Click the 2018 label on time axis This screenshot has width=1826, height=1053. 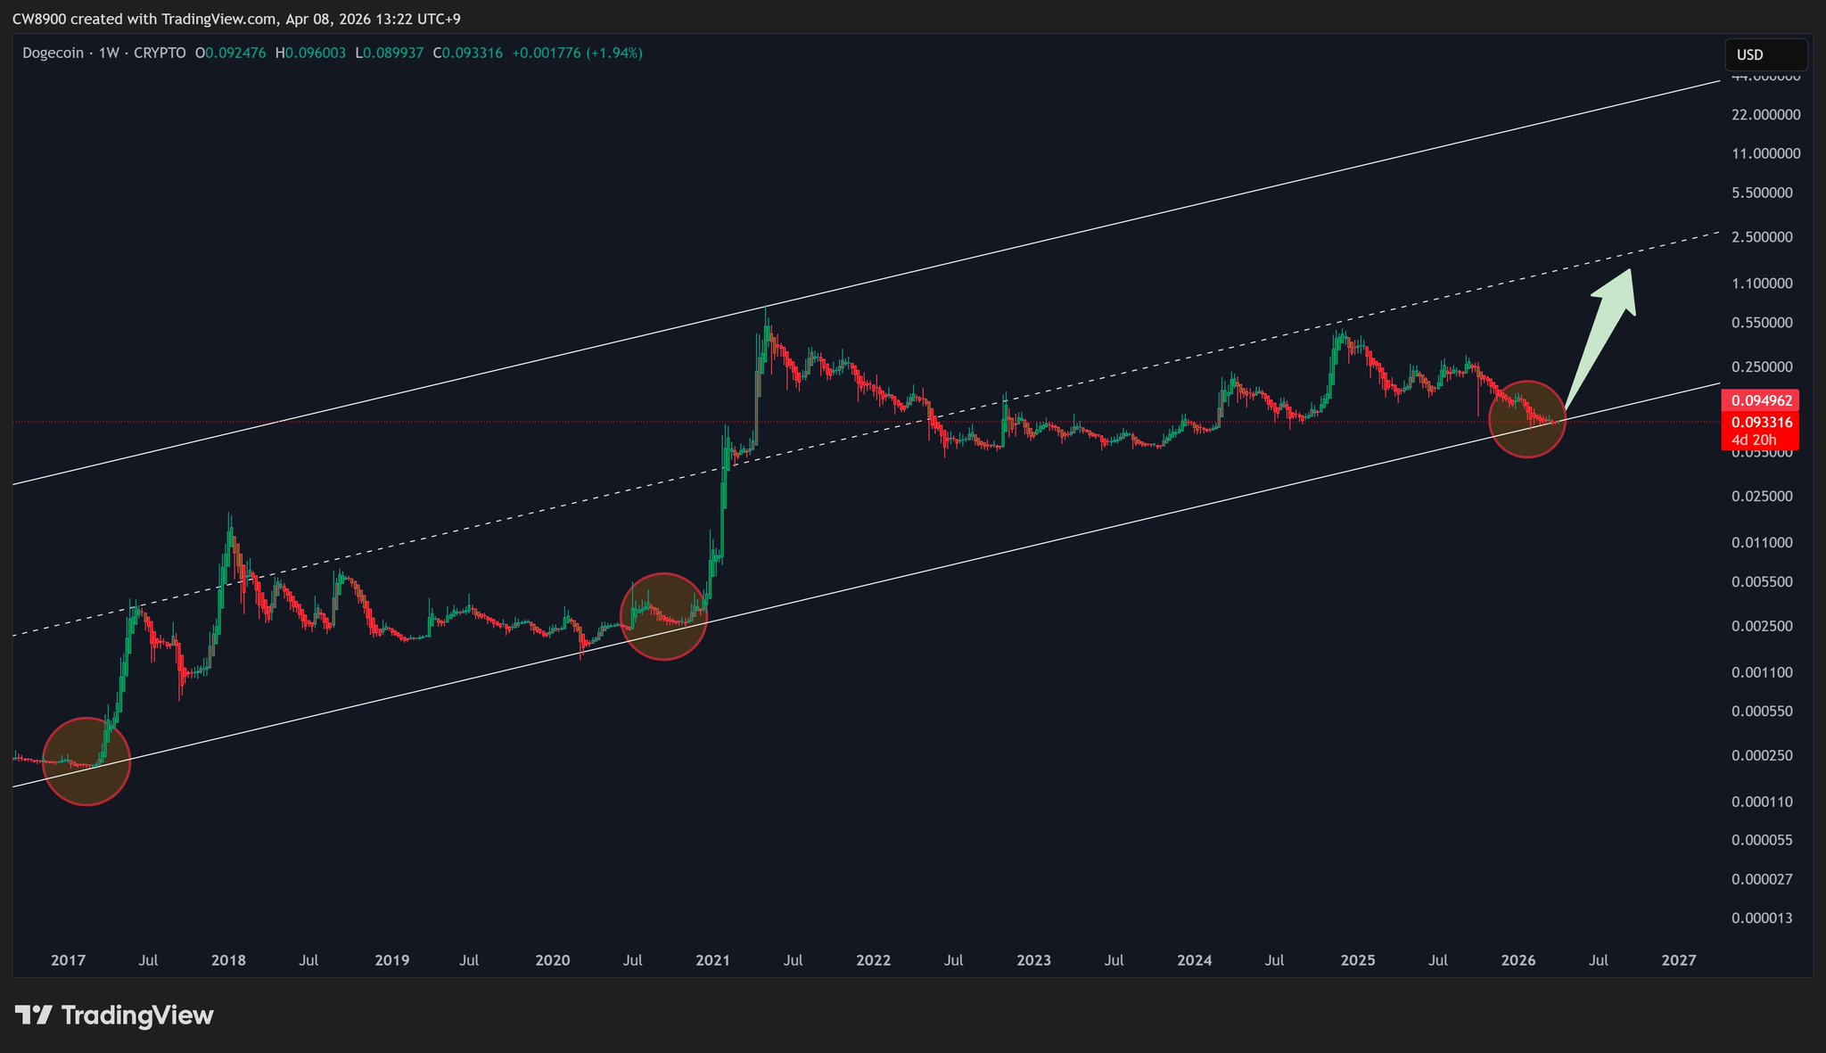pyautogui.click(x=228, y=960)
